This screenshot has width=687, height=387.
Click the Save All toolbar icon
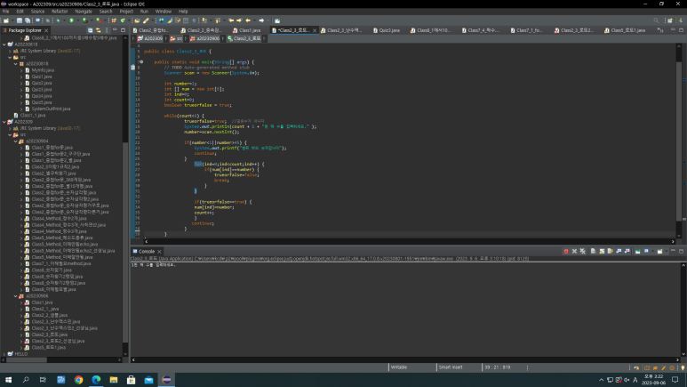pos(28,20)
